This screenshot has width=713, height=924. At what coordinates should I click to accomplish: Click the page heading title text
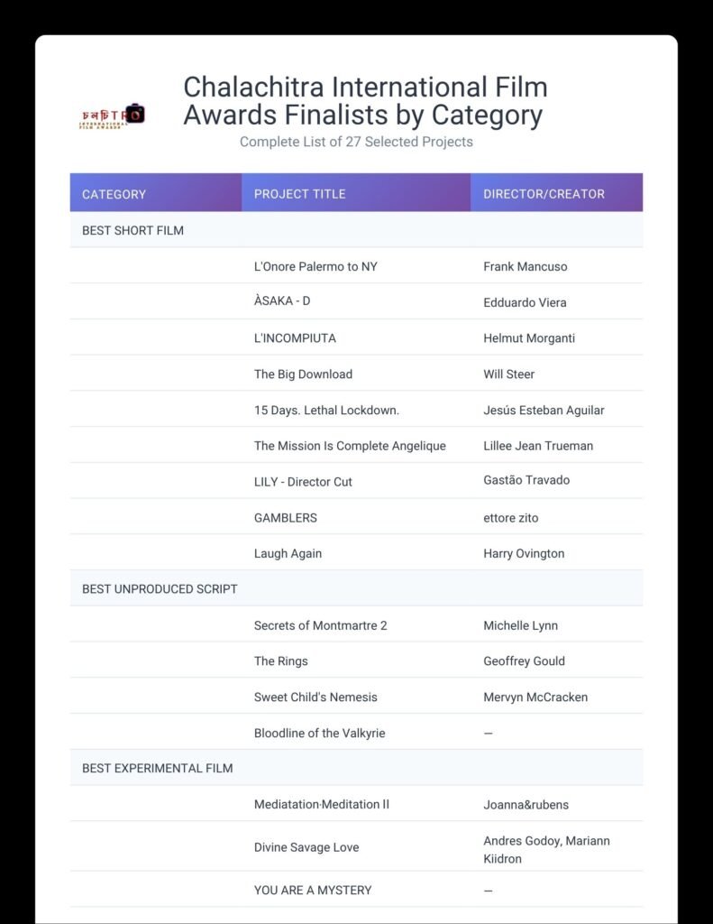(365, 101)
